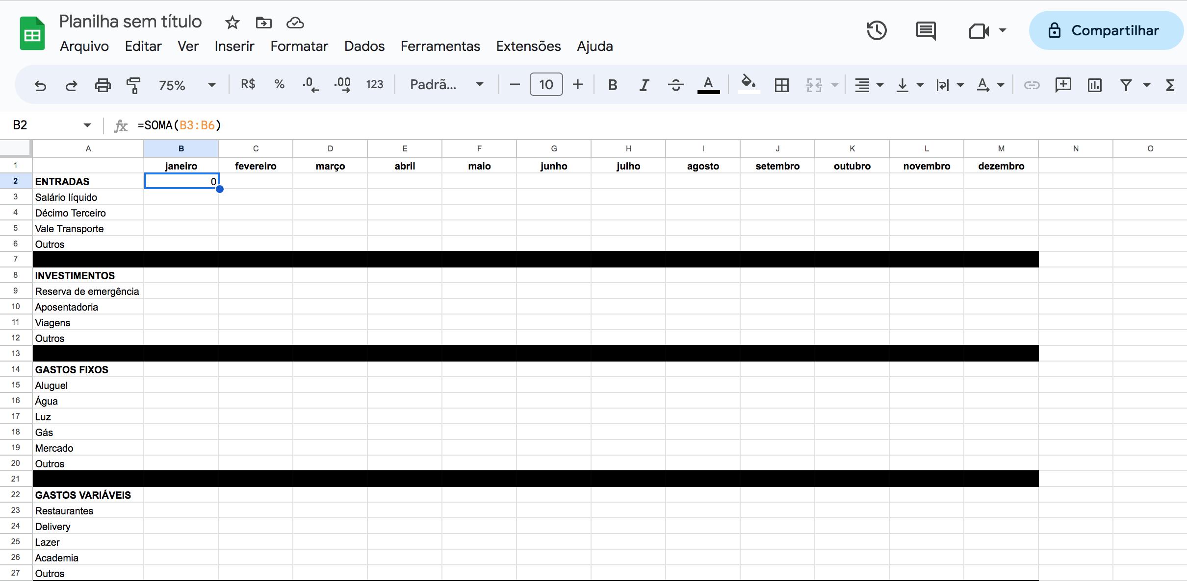Screen dimensions: 1187x581
Task: Click the borders grid icon
Action: tap(781, 85)
